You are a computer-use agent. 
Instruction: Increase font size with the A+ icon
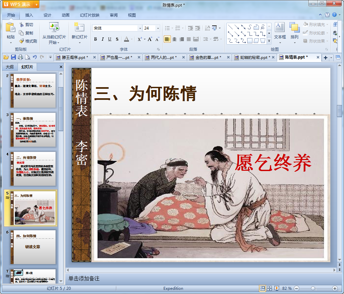coord(150,39)
